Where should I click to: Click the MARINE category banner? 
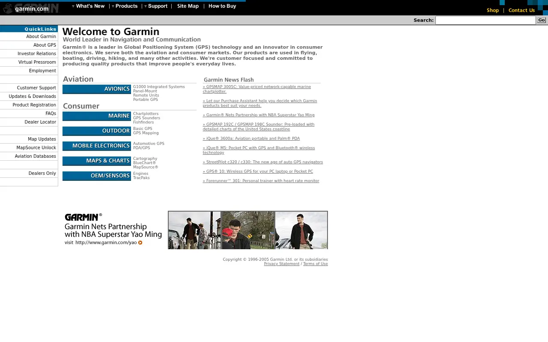[x=97, y=116]
